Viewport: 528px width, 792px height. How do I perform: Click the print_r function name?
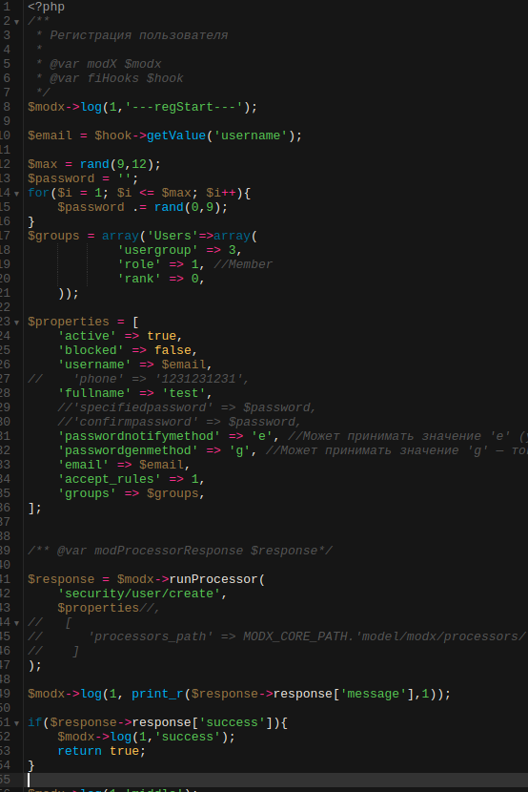pyautogui.click(x=157, y=694)
